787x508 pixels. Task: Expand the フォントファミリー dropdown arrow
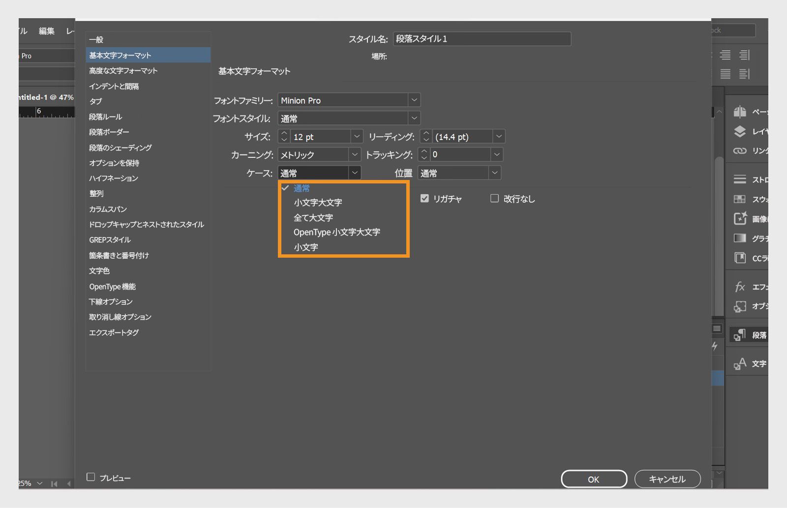coord(414,100)
